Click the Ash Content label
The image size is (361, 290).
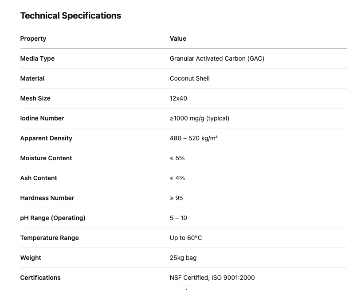(39, 178)
